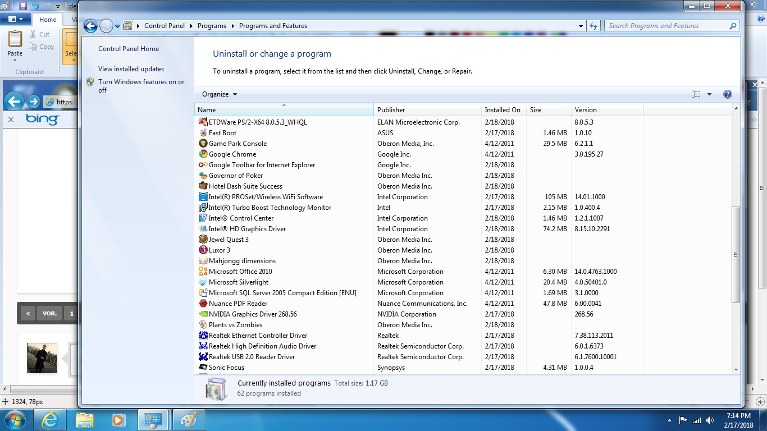The height and width of the screenshot is (431, 767).
Task: Open Windows Media Player from taskbar
Action: point(118,420)
